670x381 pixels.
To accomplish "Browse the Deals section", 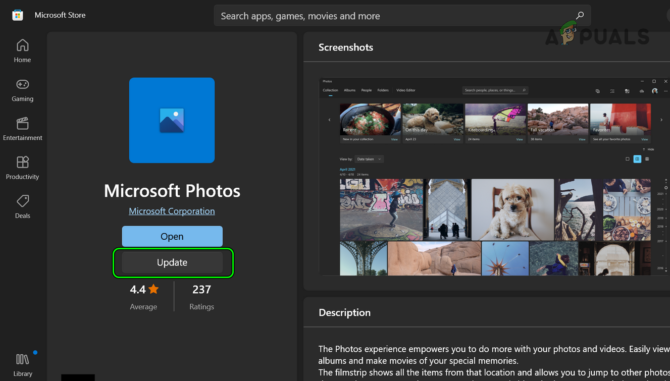I will tap(22, 207).
